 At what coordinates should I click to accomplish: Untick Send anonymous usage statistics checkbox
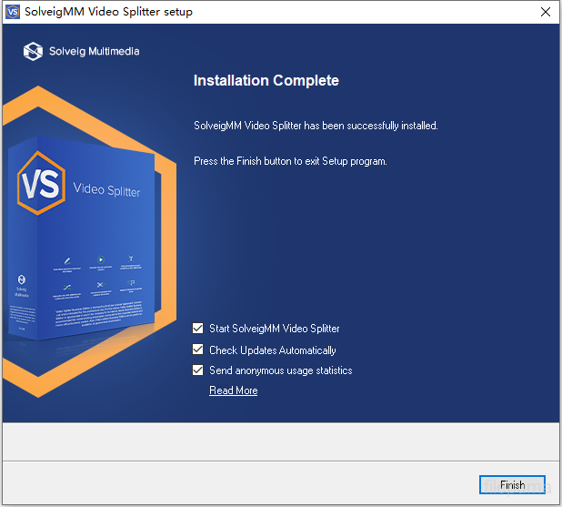(198, 370)
